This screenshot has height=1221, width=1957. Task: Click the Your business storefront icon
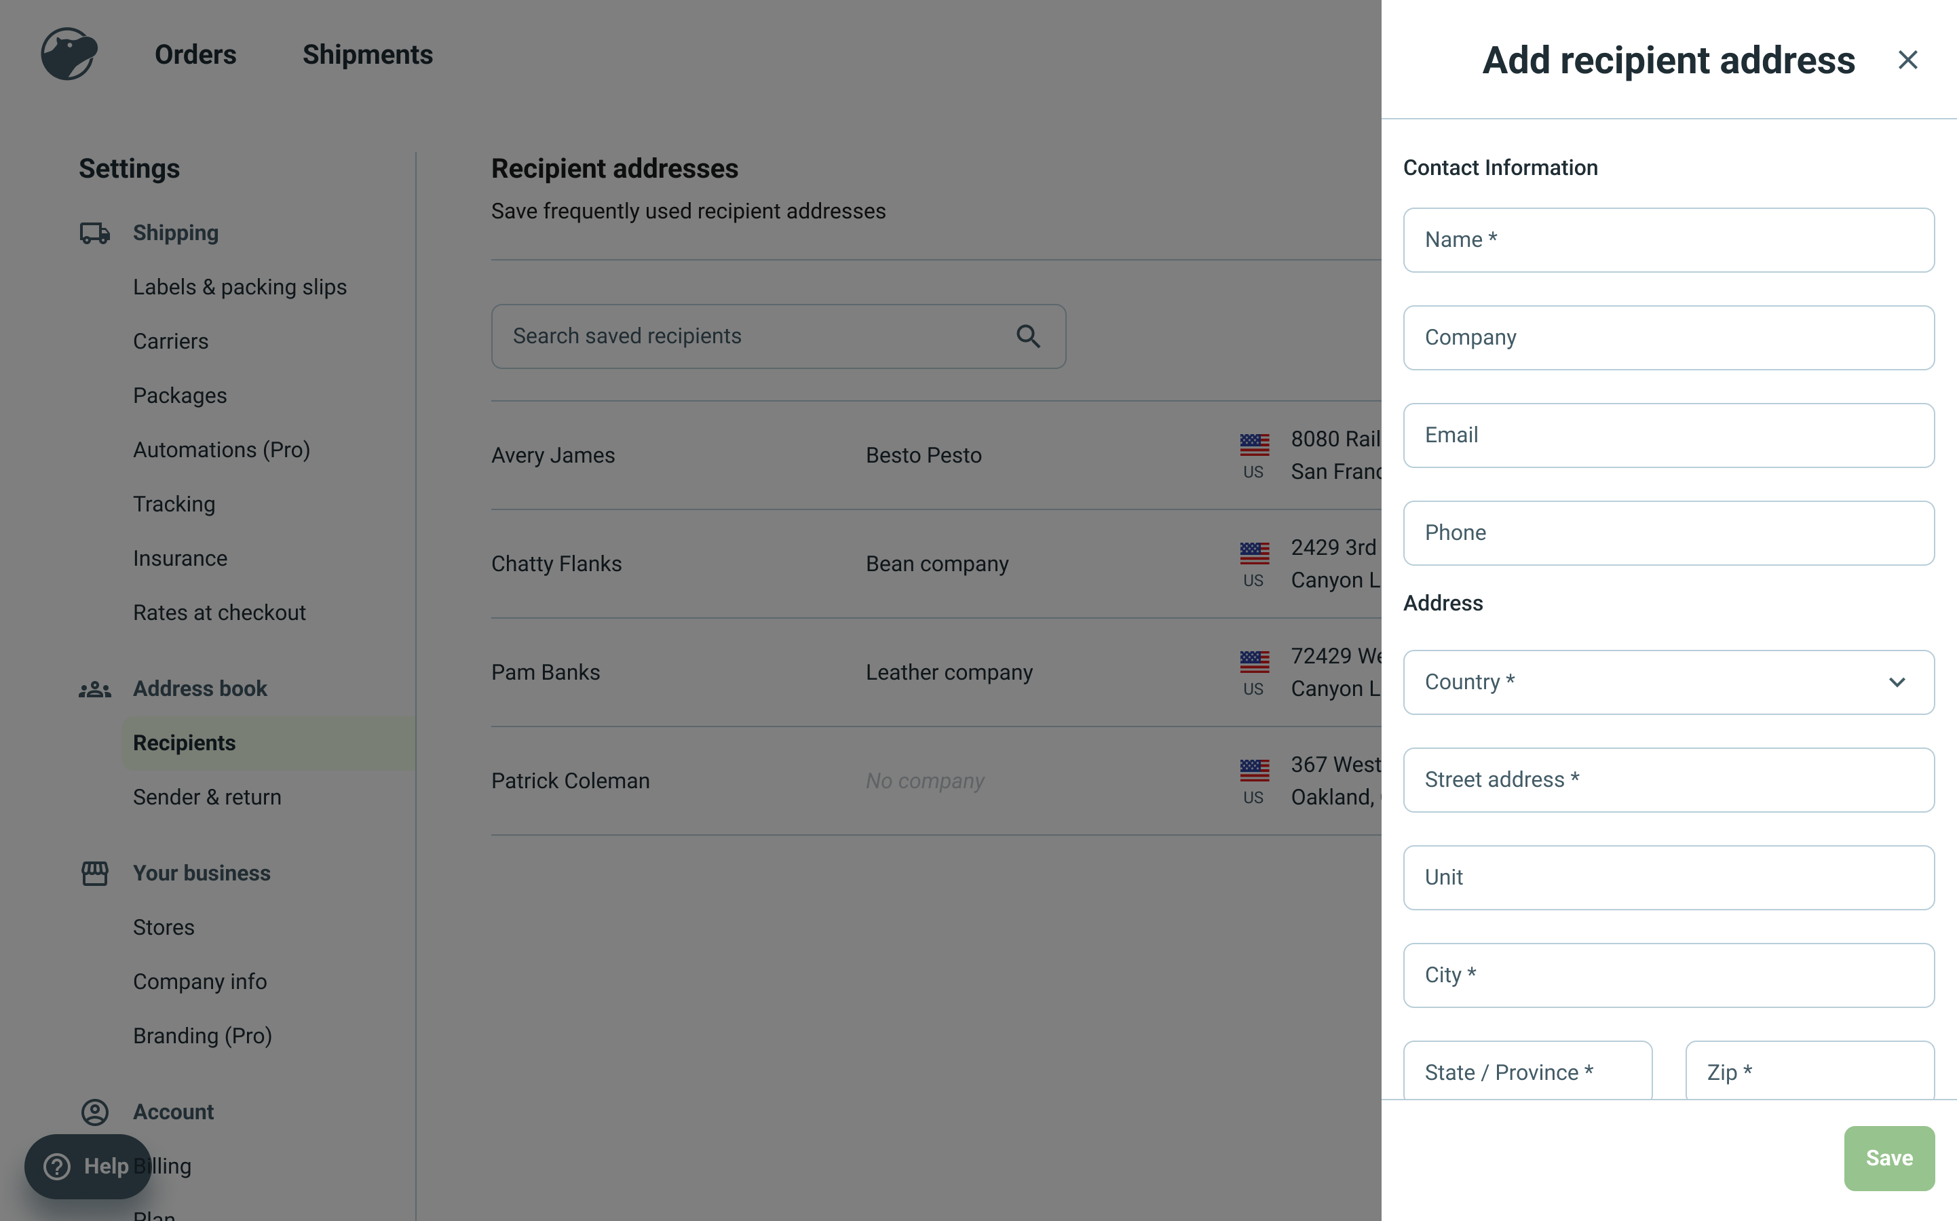[94, 873]
